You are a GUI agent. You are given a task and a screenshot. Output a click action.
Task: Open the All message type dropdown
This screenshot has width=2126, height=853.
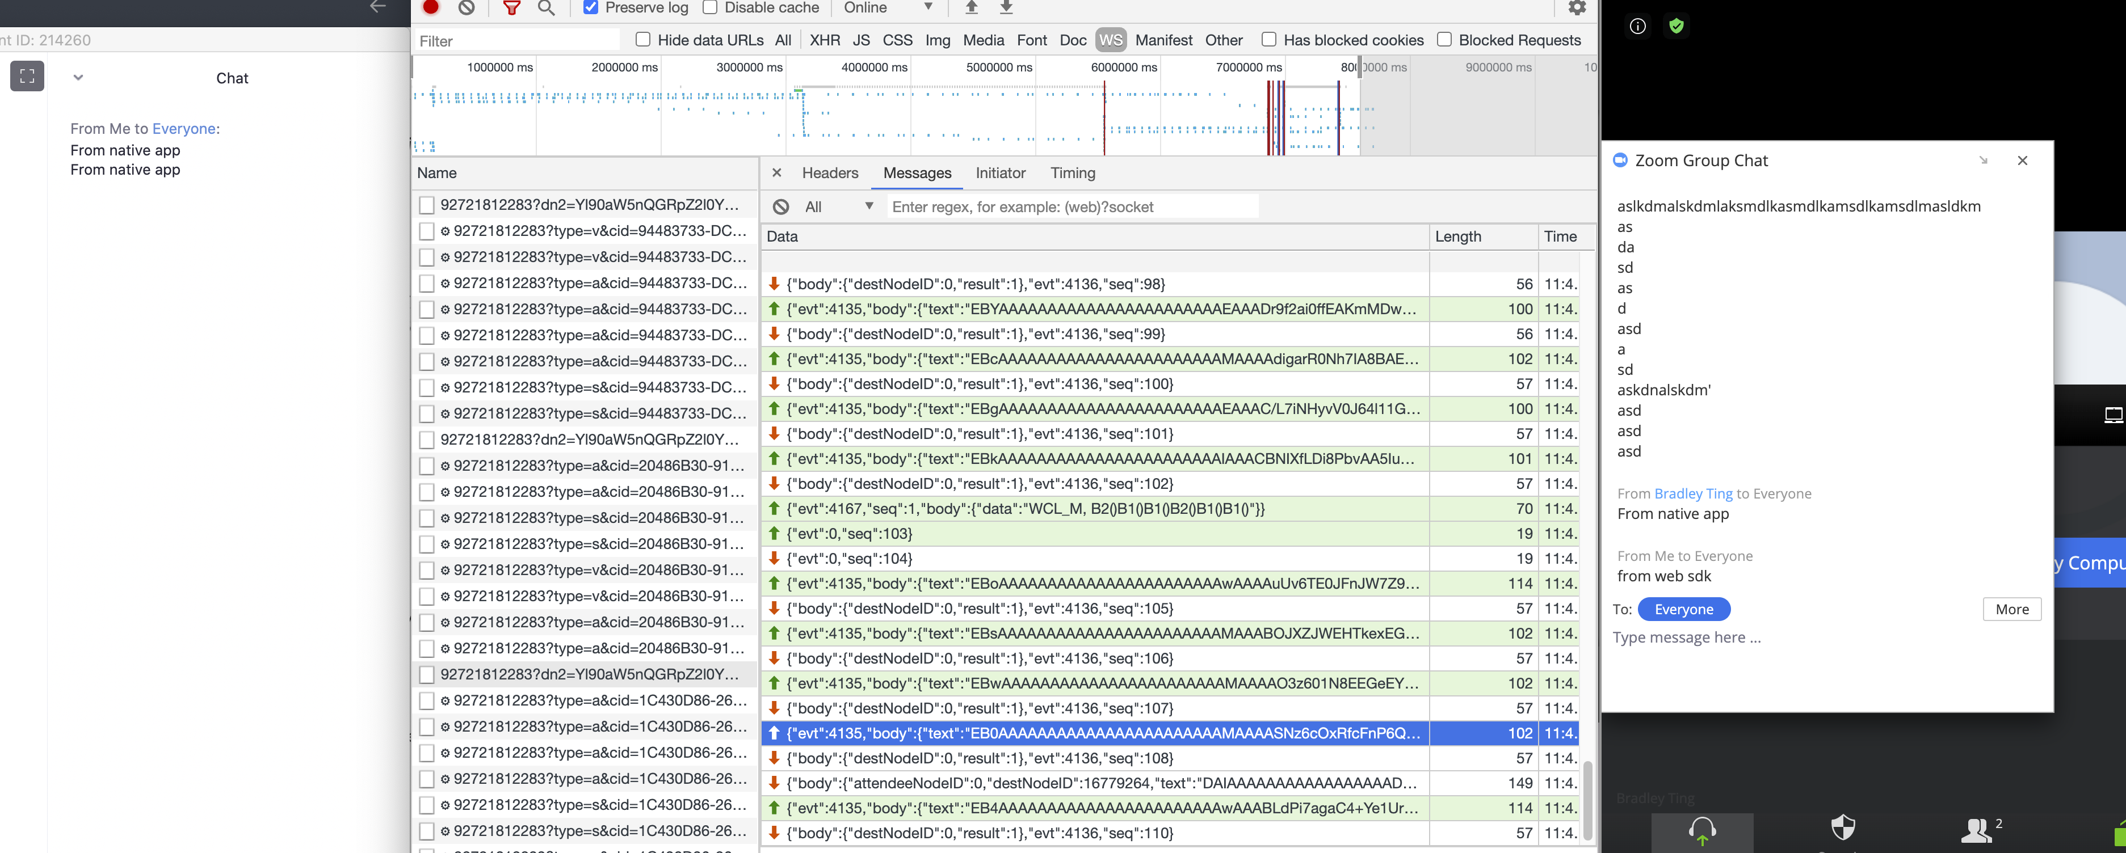[x=838, y=207]
